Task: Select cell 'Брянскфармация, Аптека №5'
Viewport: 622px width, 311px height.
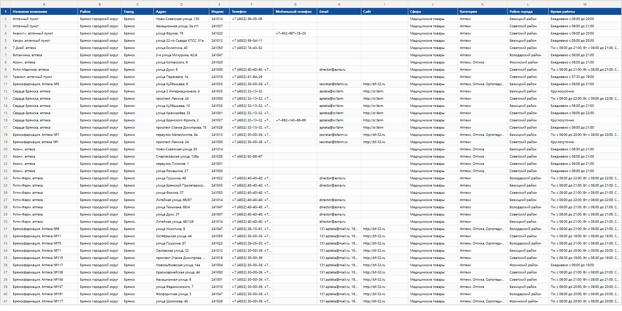Action: pyautogui.click(x=44, y=84)
